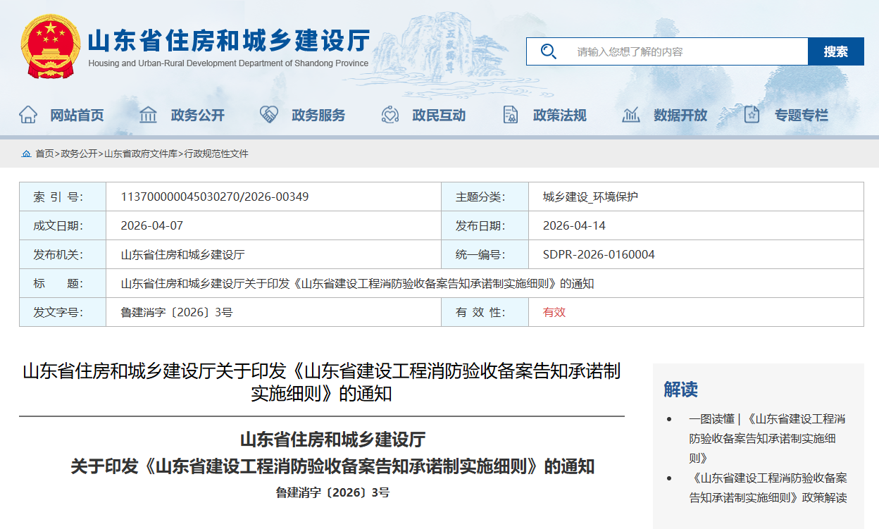The image size is (879, 529).
Task: Click the 政务服务 heart-hand icon
Action: (268, 115)
